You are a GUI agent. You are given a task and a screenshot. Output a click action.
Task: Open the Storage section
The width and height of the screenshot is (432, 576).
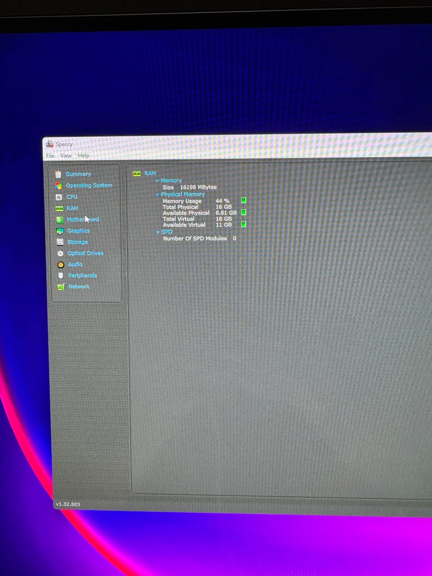pos(78,242)
